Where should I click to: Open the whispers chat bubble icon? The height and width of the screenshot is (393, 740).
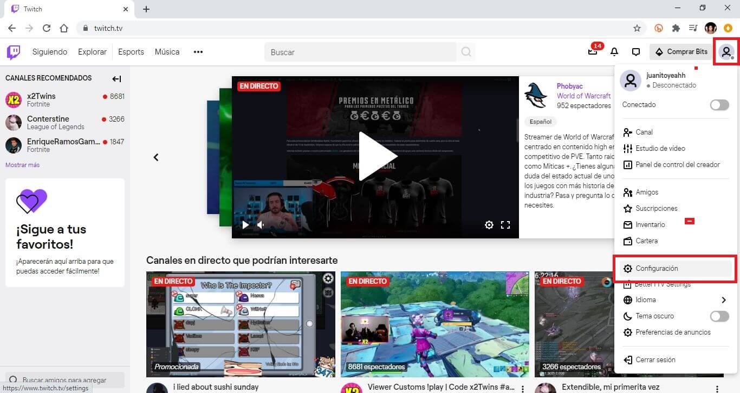tap(636, 52)
